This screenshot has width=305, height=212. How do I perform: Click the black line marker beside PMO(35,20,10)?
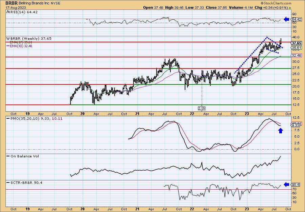8,118
